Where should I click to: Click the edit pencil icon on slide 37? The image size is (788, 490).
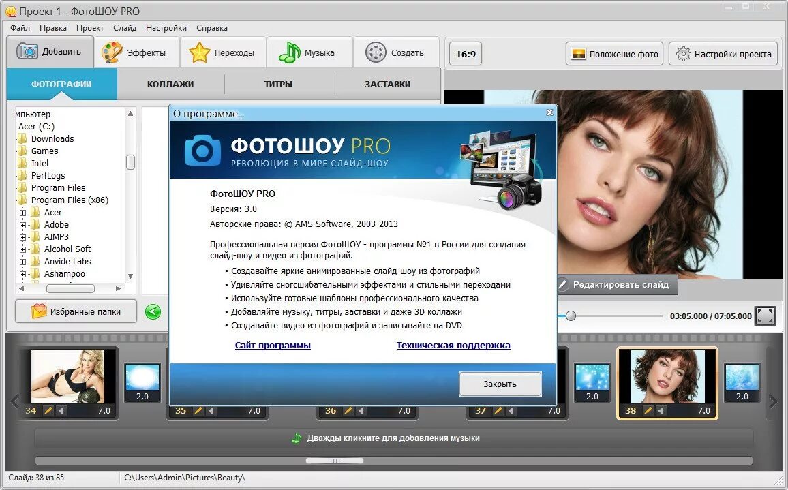tap(498, 410)
